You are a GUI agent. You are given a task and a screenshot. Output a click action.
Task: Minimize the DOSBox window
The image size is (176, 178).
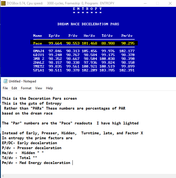tap(145, 3)
